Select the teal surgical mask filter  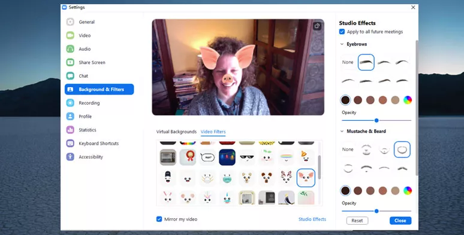[227, 178]
